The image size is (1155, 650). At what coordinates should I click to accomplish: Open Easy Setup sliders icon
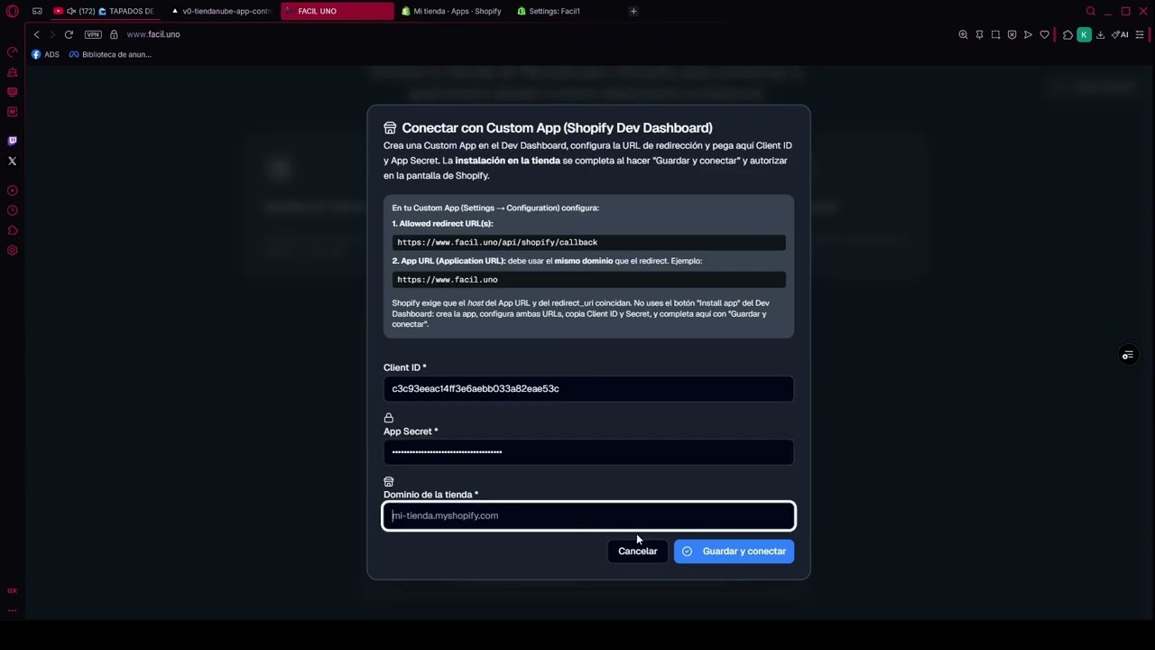(1140, 34)
